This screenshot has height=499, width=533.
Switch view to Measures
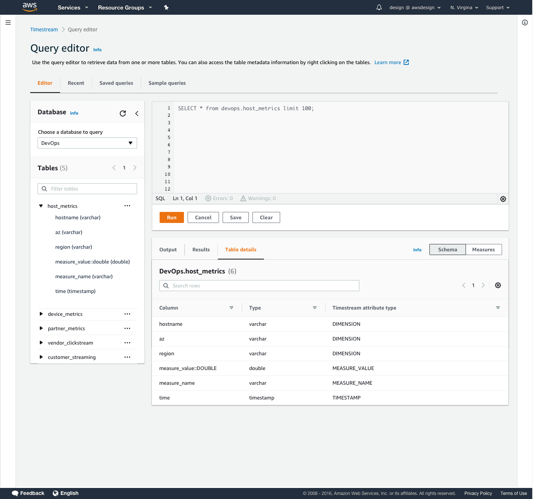[x=484, y=249]
